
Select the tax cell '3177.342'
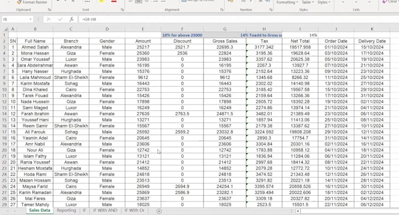click(264, 47)
